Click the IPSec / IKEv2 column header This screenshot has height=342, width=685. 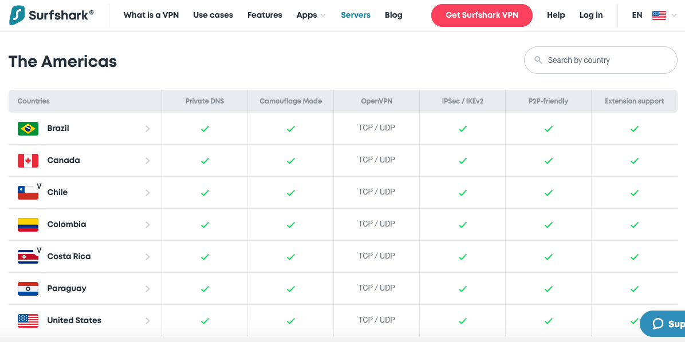(x=463, y=101)
